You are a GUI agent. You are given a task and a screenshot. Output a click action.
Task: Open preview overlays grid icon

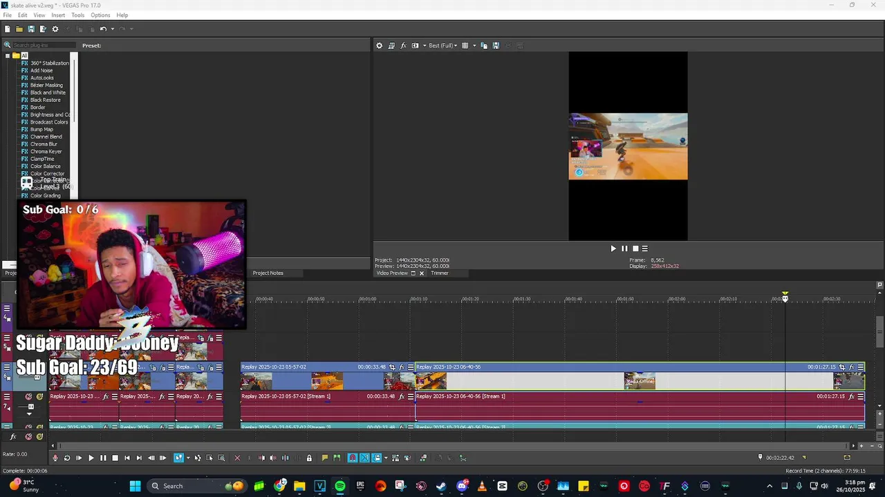[x=465, y=46]
